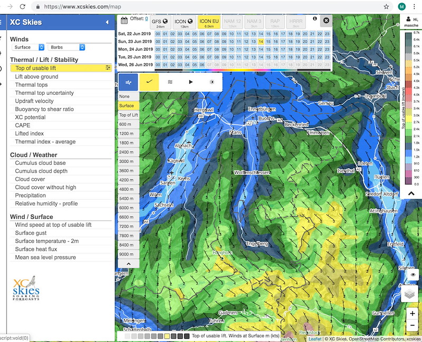Select the None wind level
Viewport: 422px width, 342px height.
coord(128,96)
